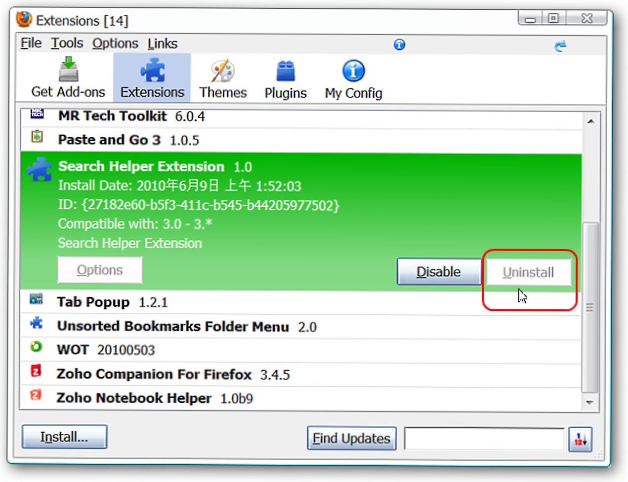Click the Zoho Notebook Helper icon
The image size is (628, 482).
click(36, 395)
